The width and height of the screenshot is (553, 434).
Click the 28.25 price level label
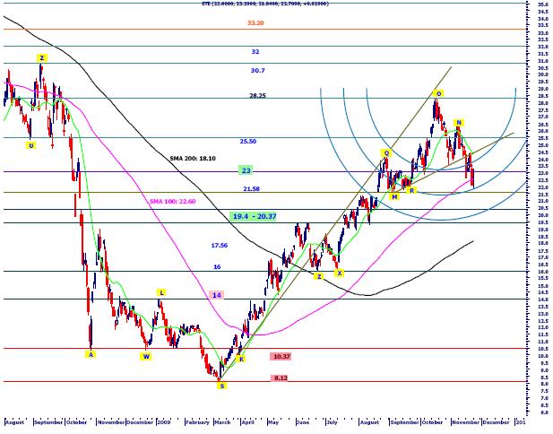[x=258, y=94]
